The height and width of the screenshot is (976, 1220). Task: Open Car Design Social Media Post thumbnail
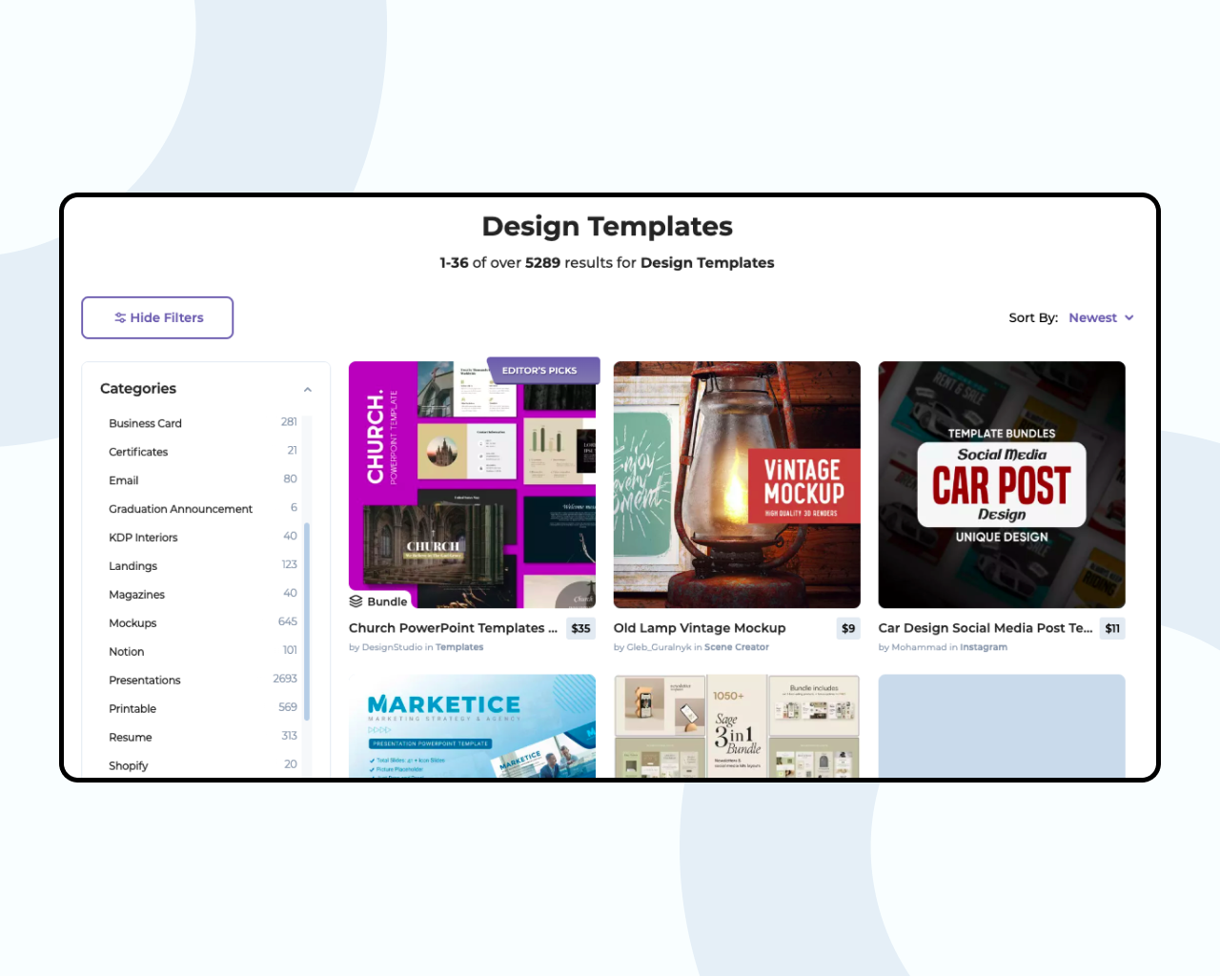pos(1002,484)
